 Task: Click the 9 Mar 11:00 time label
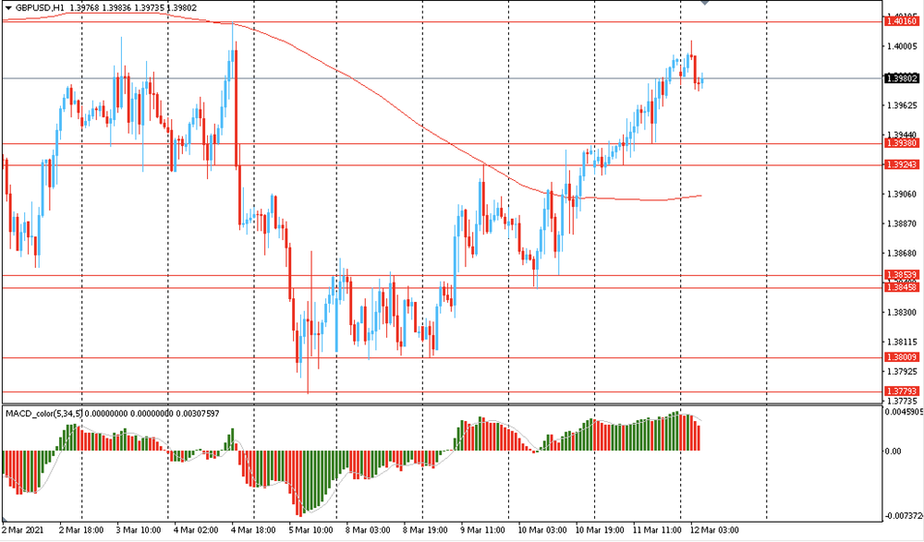pos(482,530)
